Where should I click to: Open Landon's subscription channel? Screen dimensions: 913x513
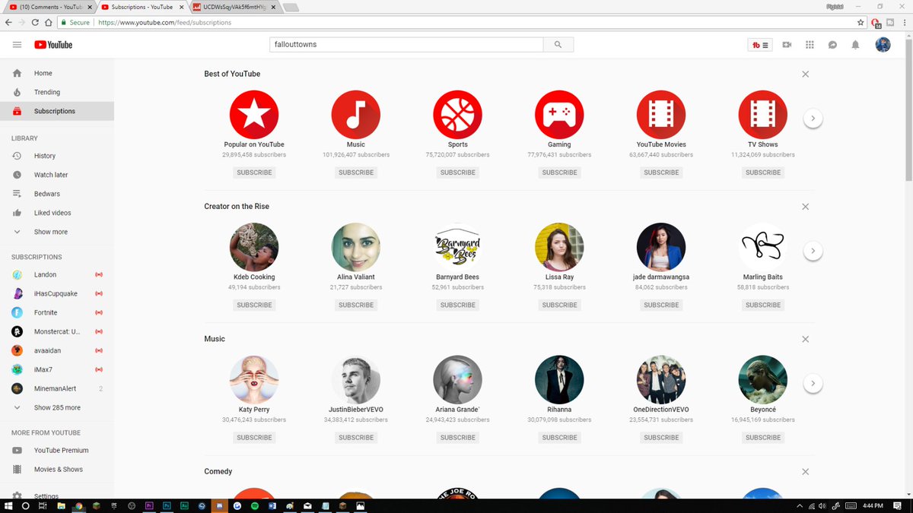tap(57, 274)
